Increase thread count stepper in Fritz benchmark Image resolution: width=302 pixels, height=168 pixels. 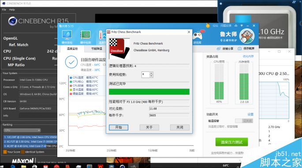(151, 73)
